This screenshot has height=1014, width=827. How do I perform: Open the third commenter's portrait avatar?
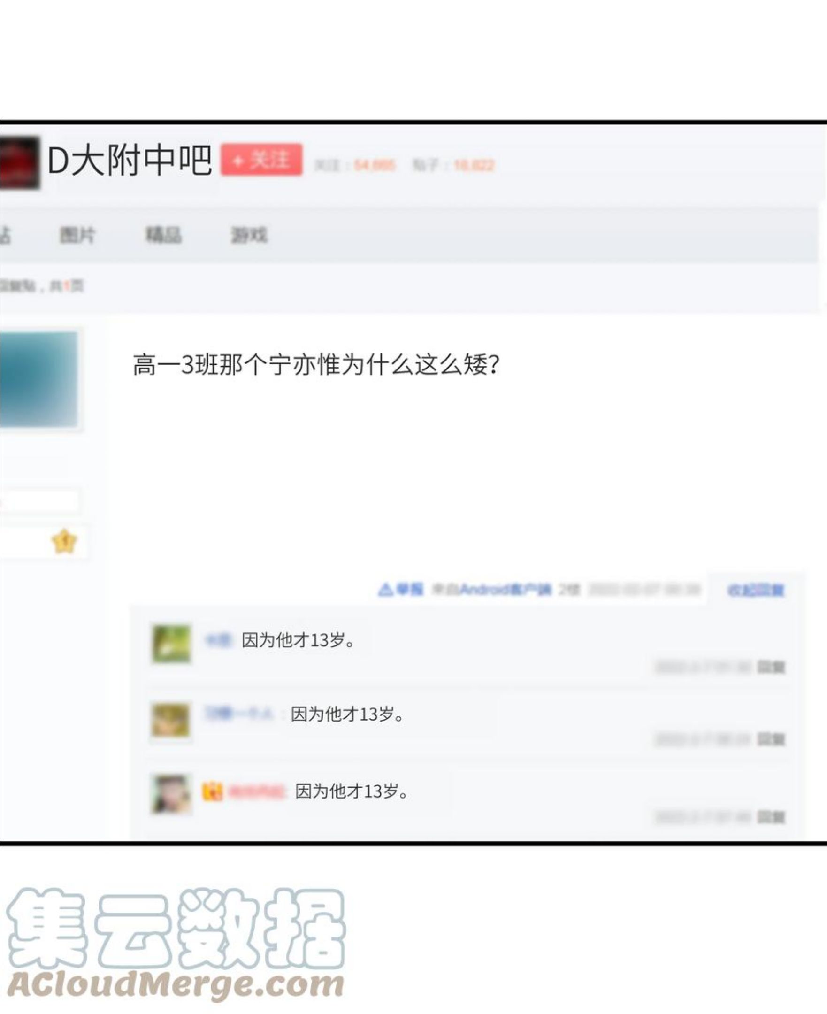pos(171,794)
